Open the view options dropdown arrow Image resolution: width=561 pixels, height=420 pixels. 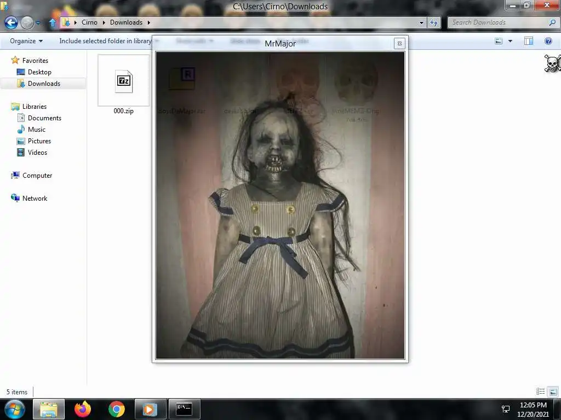(510, 41)
